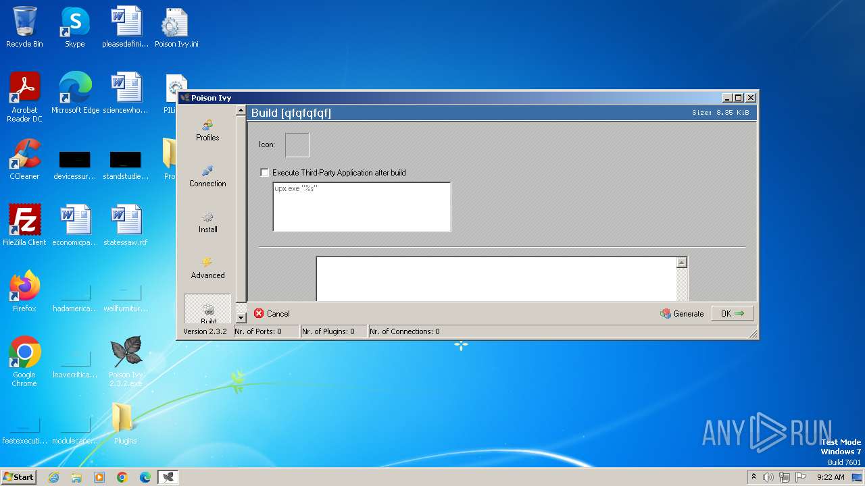Open the Advanced settings section
Screen dimensions: 865x486
point(207,267)
